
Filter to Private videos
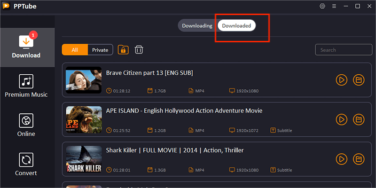click(100, 50)
